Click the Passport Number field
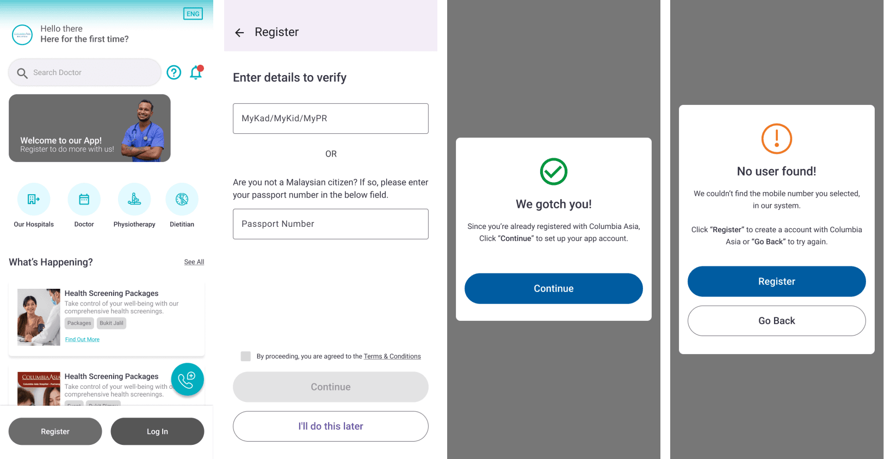 [x=331, y=224]
